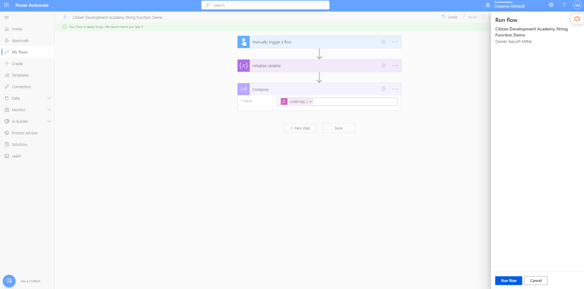Click the green checkmark in the banner

(x=64, y=27)
